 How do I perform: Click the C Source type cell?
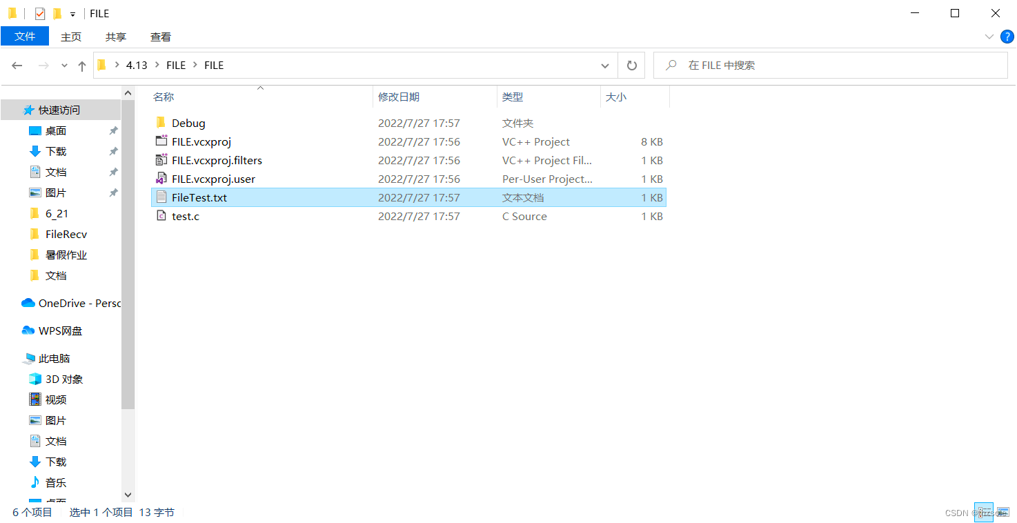524,216
